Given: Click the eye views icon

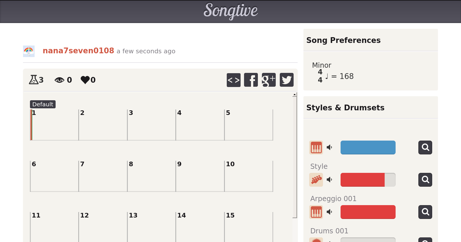Looking at the screenshot, I should tap(59, 80).
